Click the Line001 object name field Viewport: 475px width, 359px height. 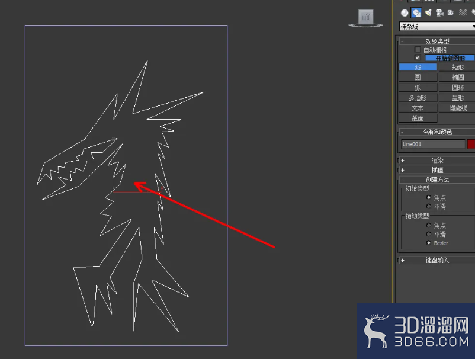(x=433, y=144)
